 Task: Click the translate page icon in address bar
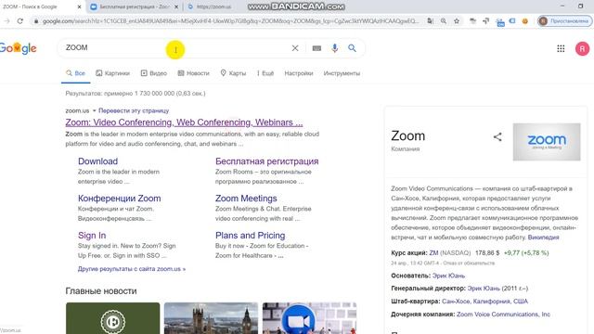click(x=430, y=21)
